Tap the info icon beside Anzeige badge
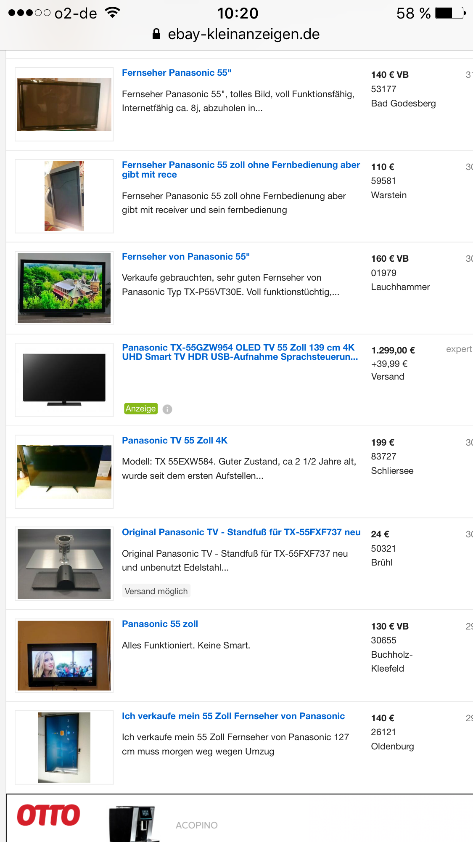Image resolution: width=473 pixels, height=842 pixels. point(167,409)
